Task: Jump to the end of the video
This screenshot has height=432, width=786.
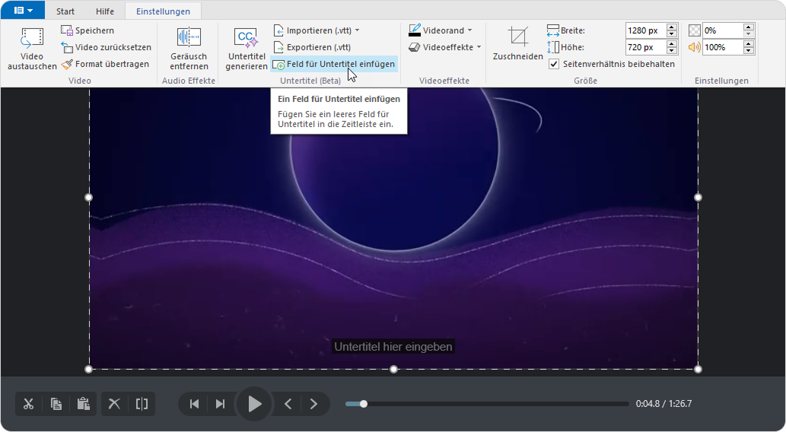Action: (220, 404)
